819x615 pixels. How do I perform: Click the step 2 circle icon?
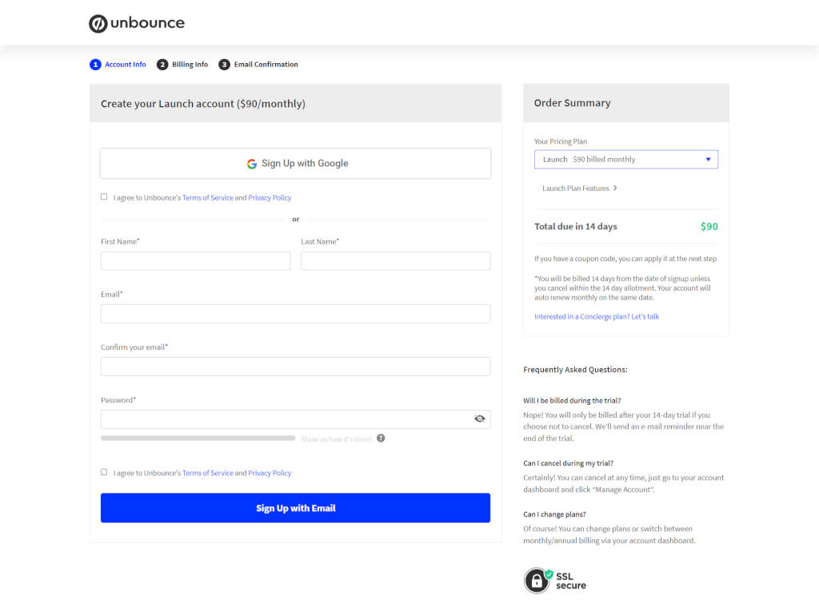point(162,64)
